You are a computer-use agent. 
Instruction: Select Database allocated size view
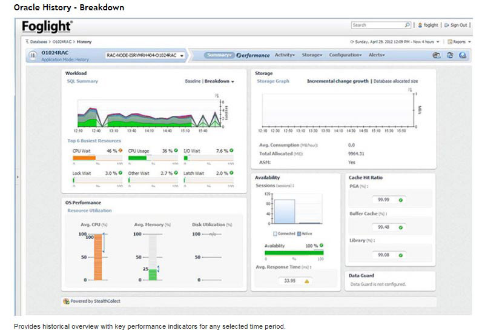point(395,81)
